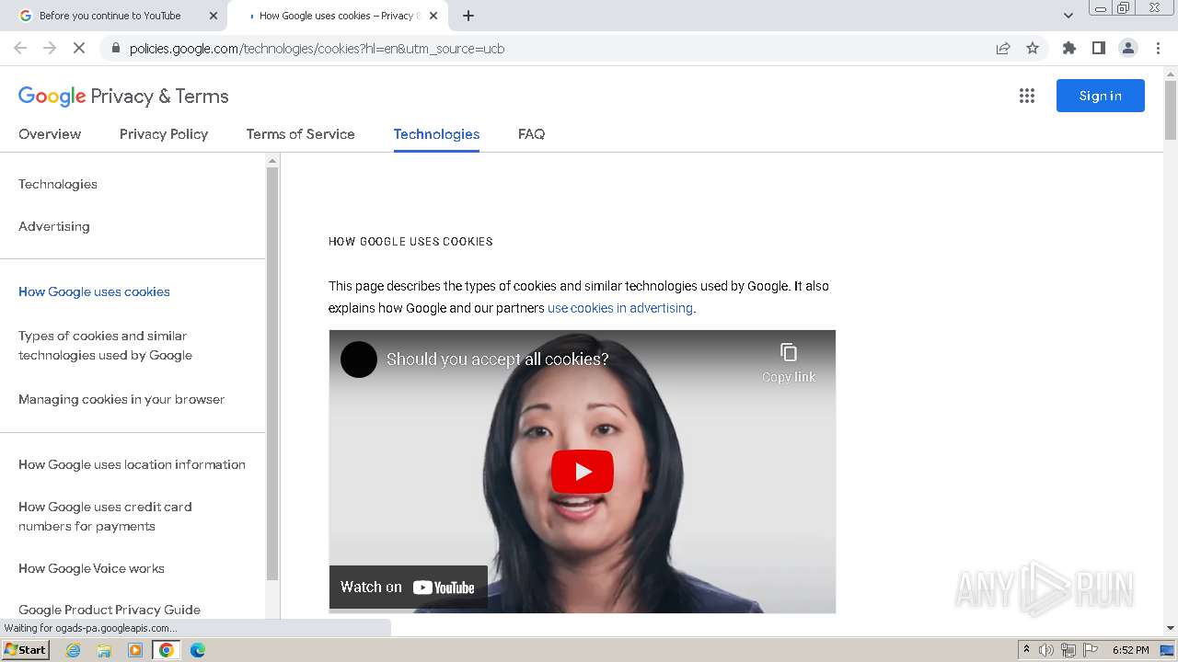This screenshot has width=1178, height=662.
Task: Show hidden system tray icons
Action: coord(1026,650)
